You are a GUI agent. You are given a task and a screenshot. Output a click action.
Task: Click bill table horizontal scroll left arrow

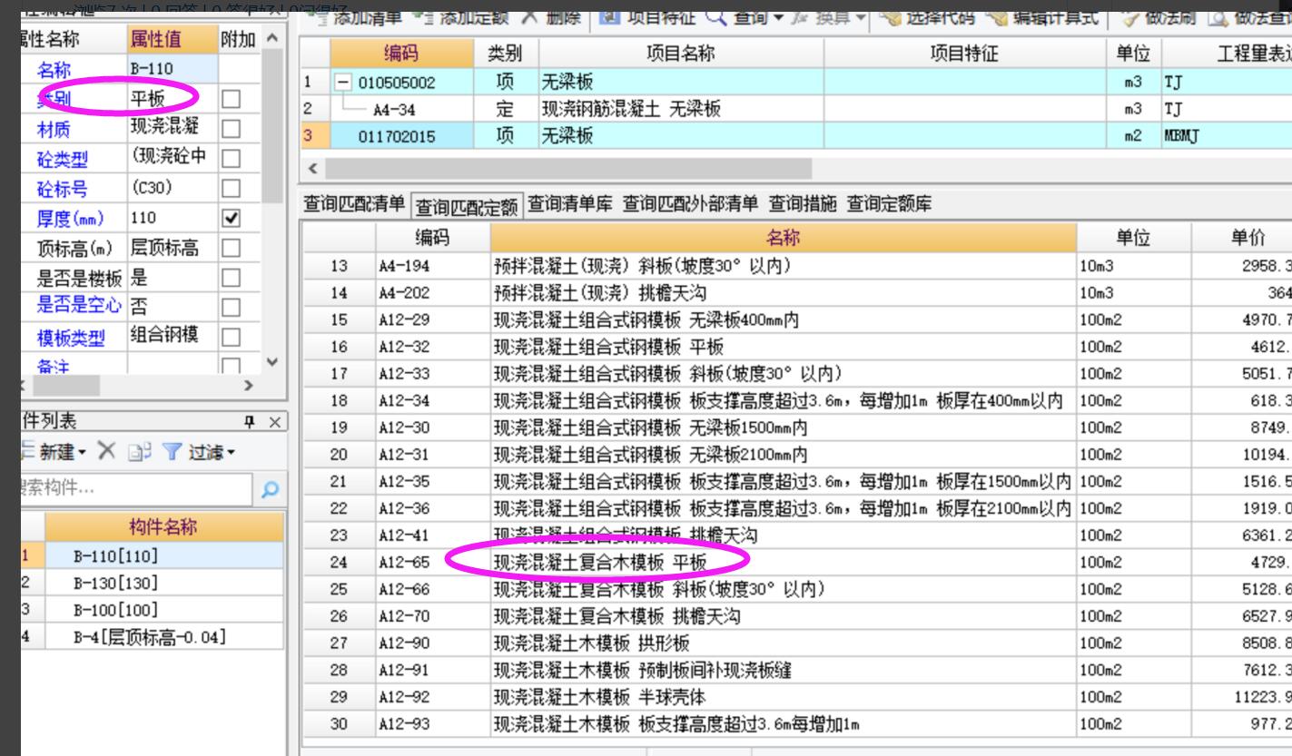pos(312,170)
